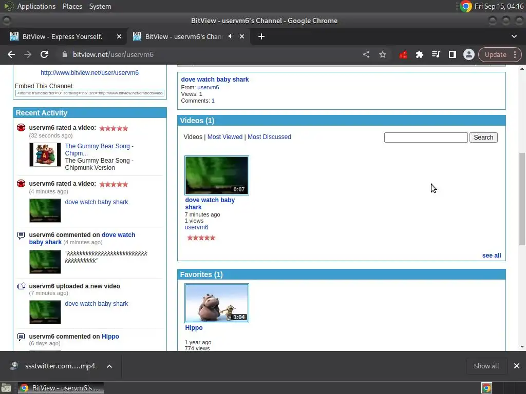
Task: Open uservm6 link under video listing
Action: click(196, 227)
